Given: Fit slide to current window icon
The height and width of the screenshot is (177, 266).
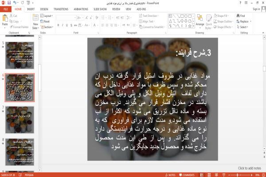Looking at the screenshot, I should [x=263, y=175].
